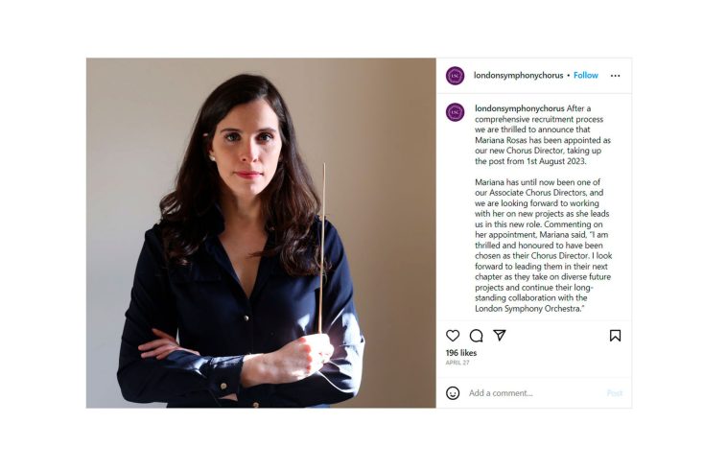Screen dimensions: 727x470
Task: Share the post using the paper plane icon
Action: click(500, 335)
